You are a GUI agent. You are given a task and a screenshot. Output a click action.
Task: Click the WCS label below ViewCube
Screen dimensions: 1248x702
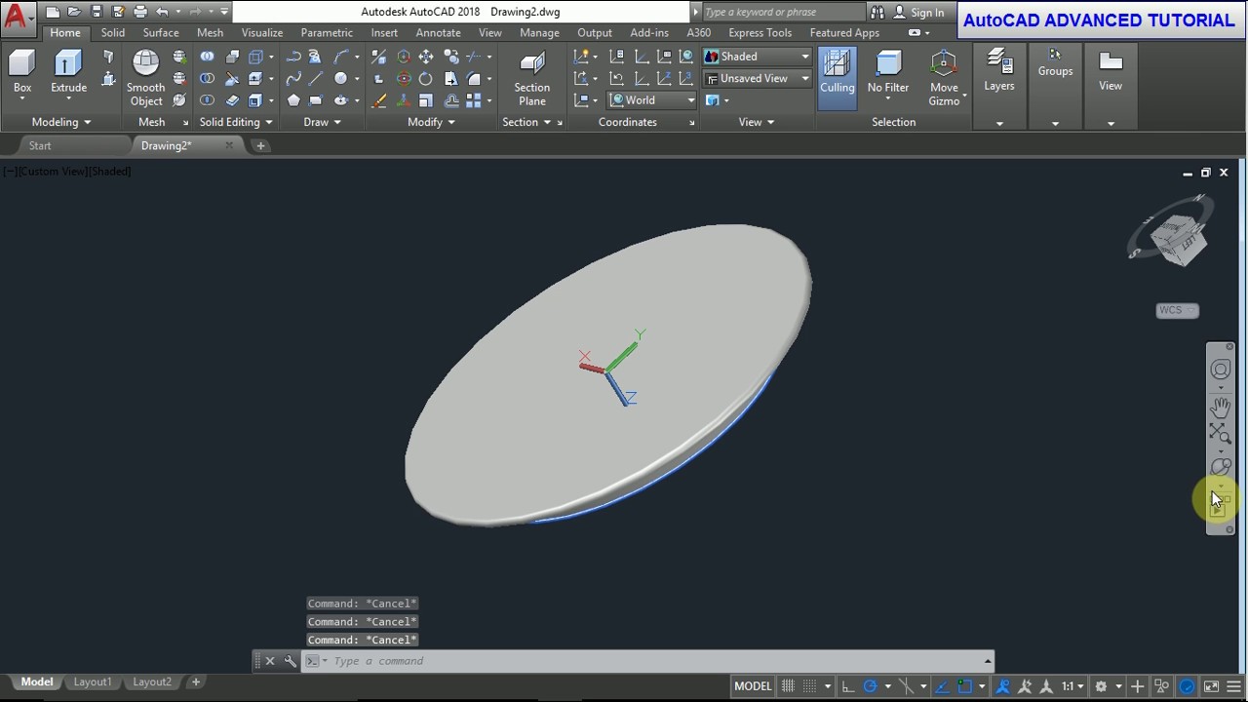(x=1177, y=310)
